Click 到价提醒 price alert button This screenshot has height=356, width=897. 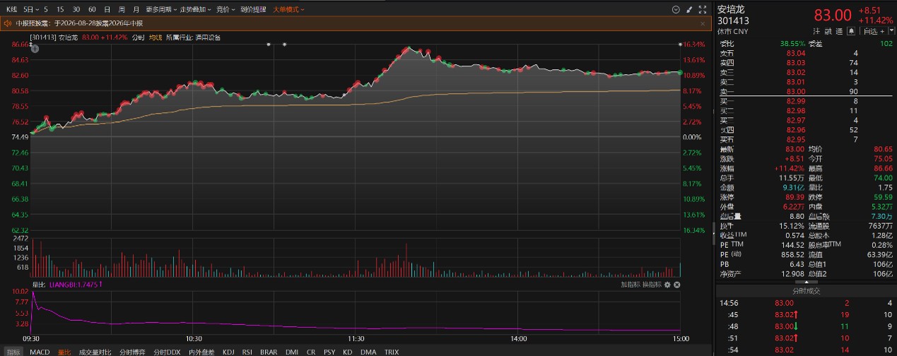(x=253, y=10)
